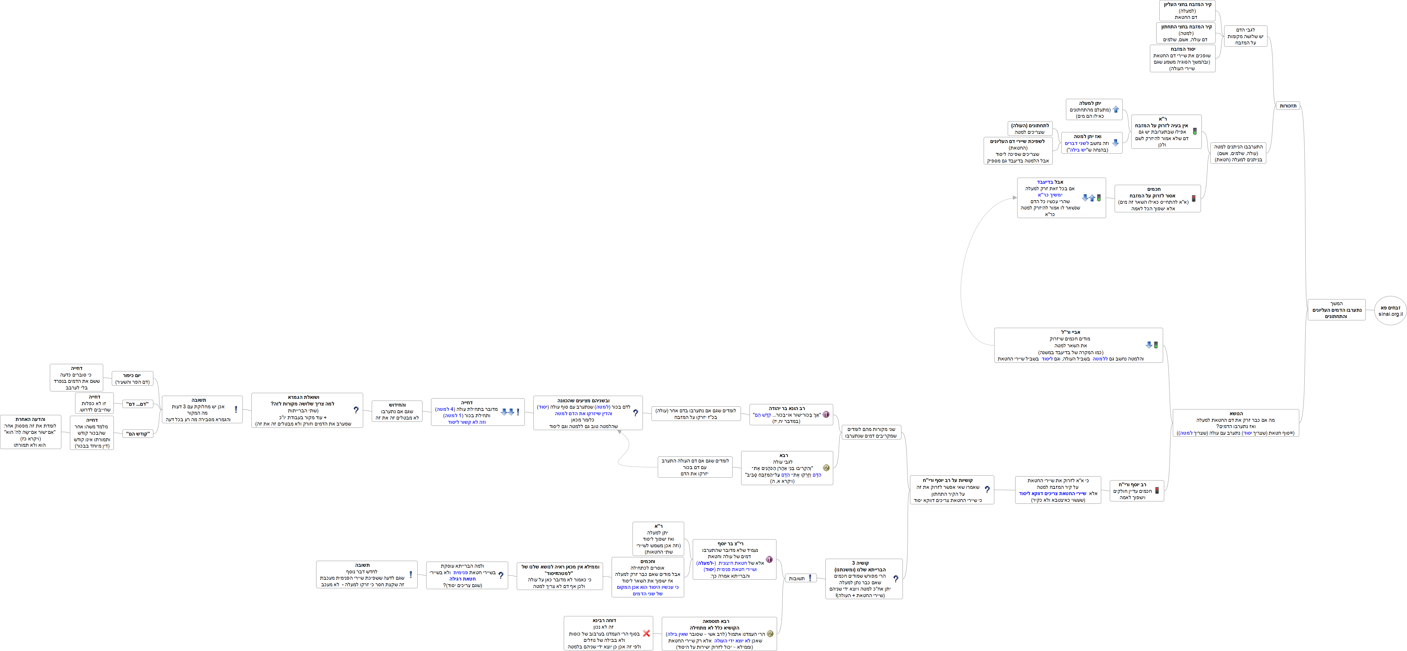Click the blue יש בילה text

click(x=1078, y=150)
